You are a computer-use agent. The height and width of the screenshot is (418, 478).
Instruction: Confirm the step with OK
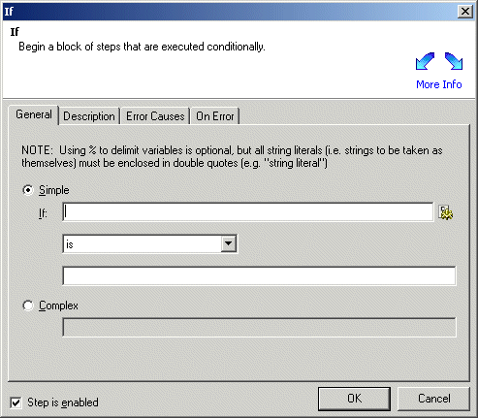354,399
